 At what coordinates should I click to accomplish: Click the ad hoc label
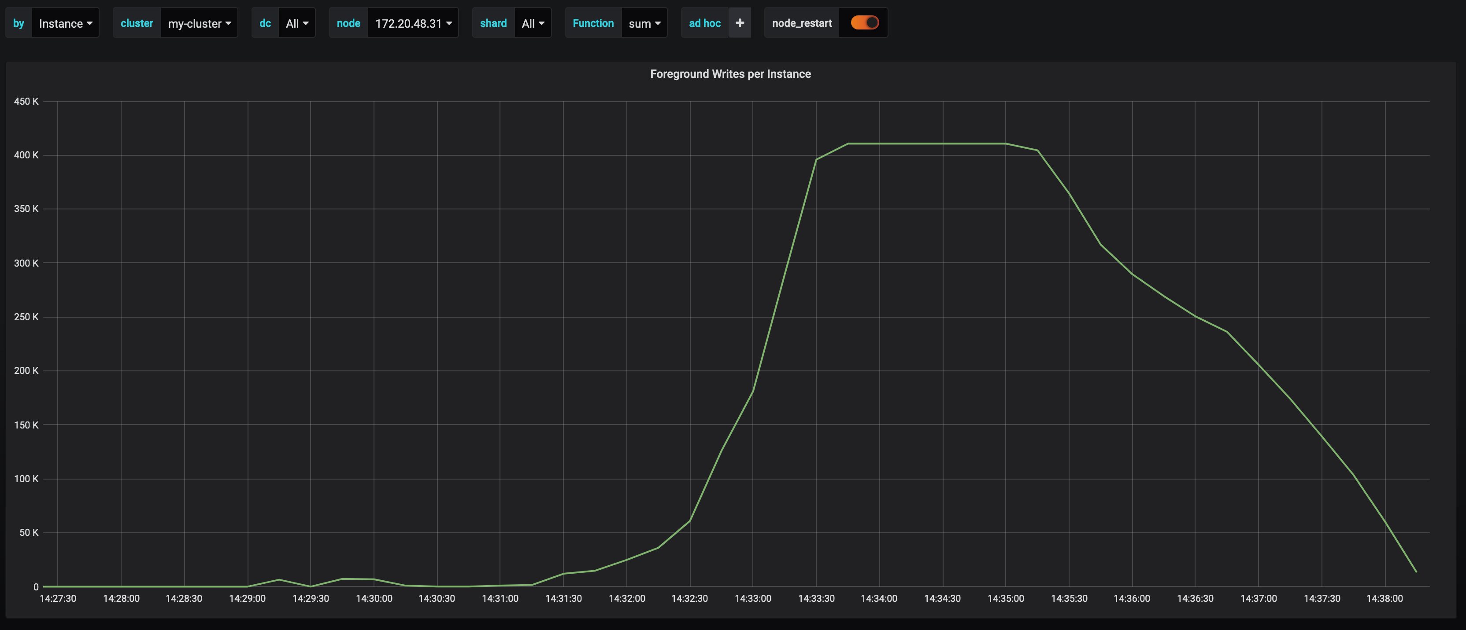[x=704, y=23]
